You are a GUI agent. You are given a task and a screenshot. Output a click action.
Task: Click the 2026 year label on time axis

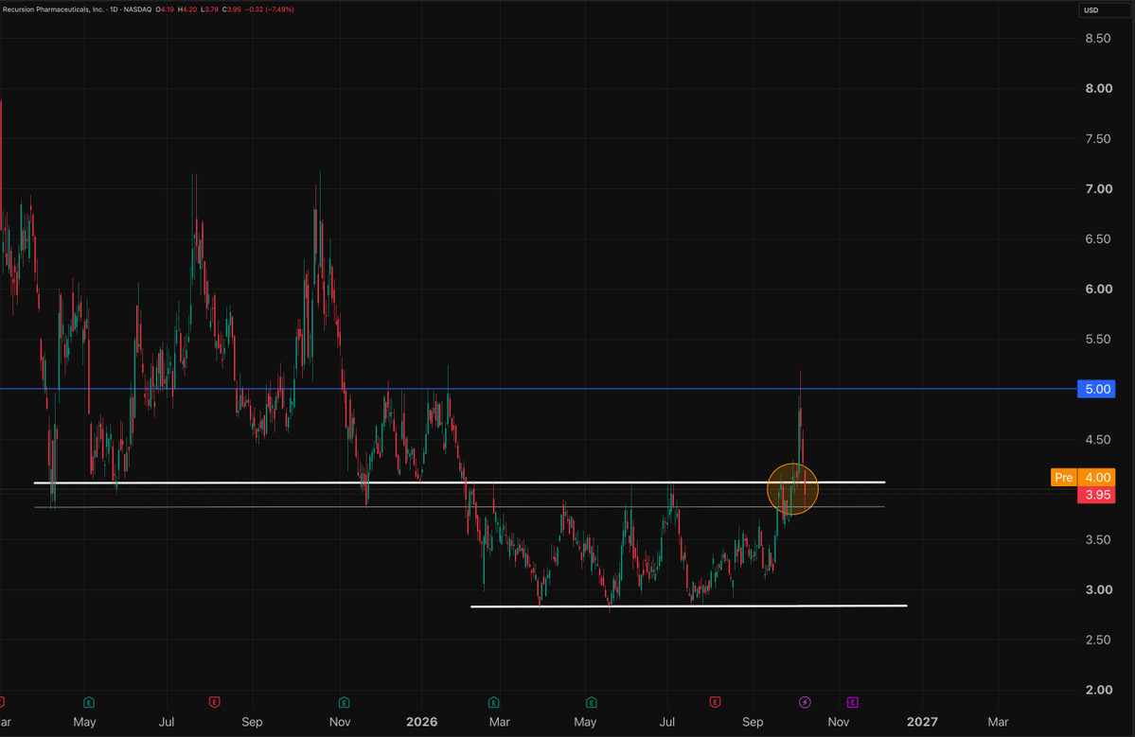coord(422,722)
